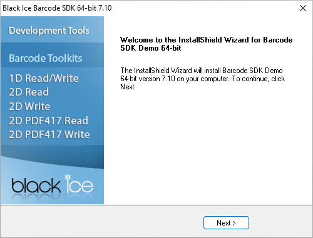The height and width of the screenshot is (238, 313).
Task: Click the Next > button
Action: 226,222
